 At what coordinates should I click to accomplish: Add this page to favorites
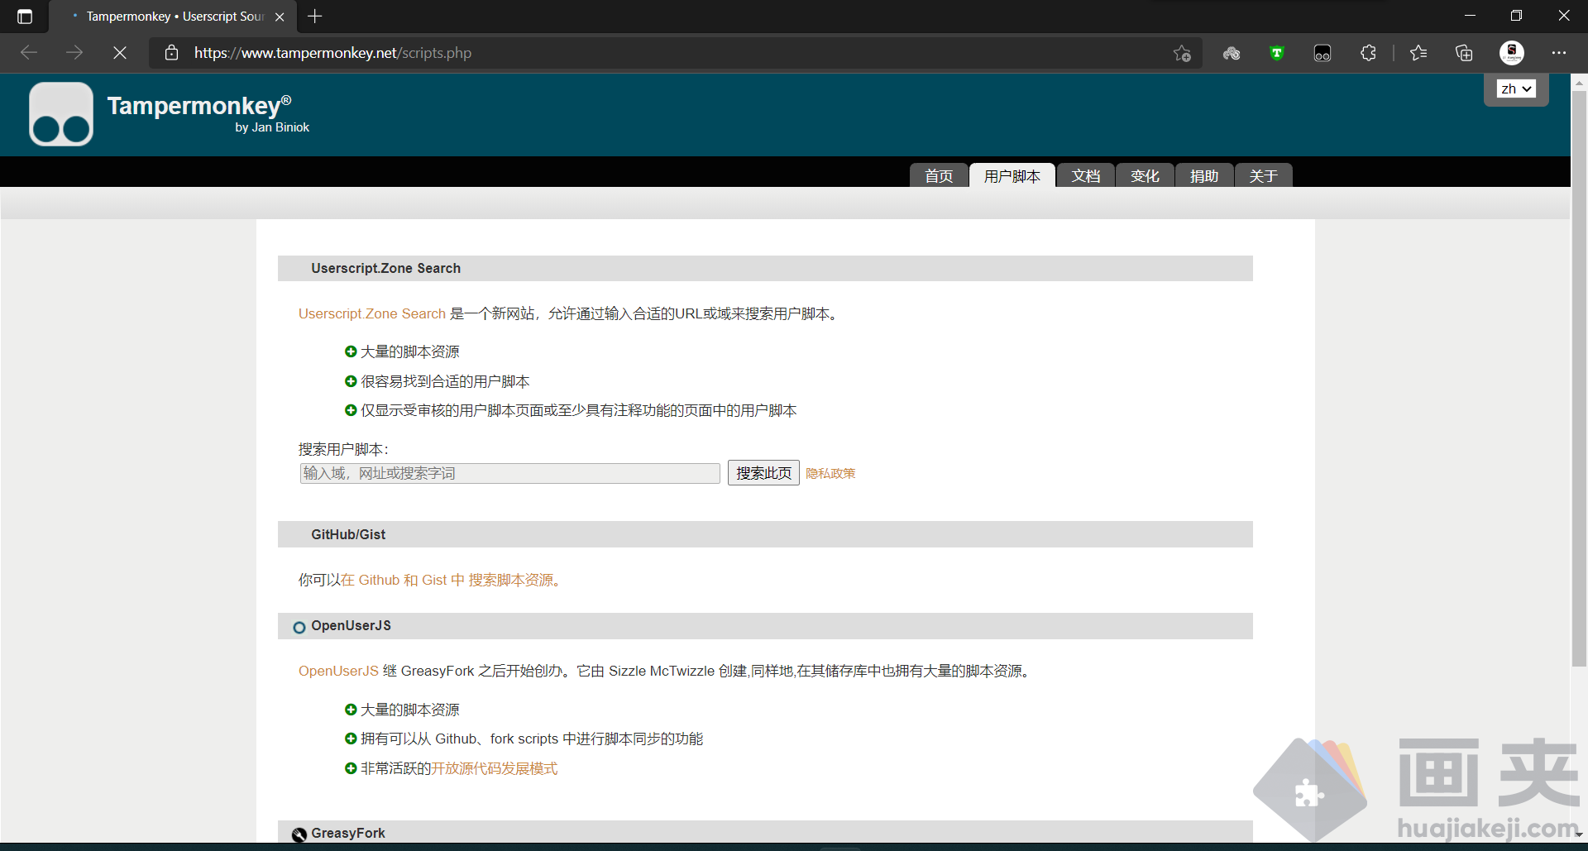[x=1182, y=53]
